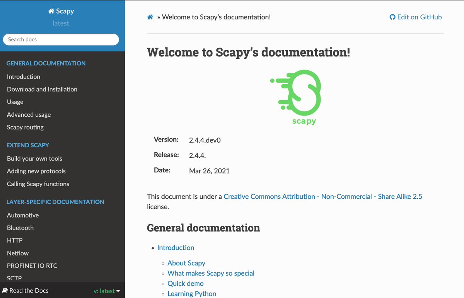Open the About Scapy link

[186, 263]
